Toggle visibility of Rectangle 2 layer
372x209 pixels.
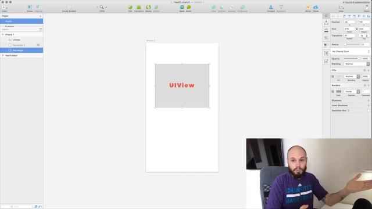click(38, 45)
